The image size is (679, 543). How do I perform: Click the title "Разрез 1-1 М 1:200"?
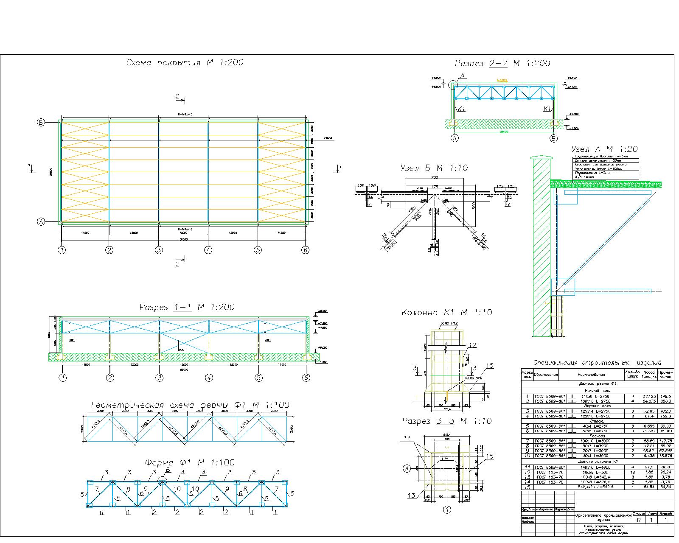pos(187,307)
